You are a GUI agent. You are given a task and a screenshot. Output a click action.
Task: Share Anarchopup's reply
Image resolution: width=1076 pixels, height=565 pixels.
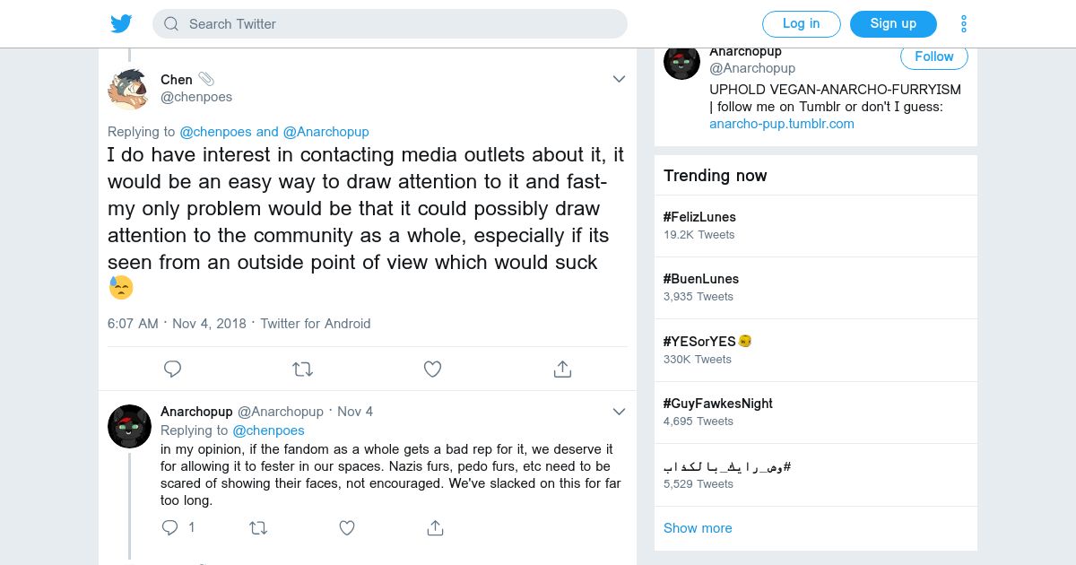click(x=435, y=528)
